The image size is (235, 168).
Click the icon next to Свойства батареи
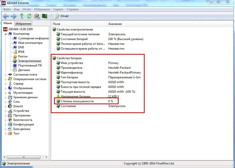tap(54, 58)
